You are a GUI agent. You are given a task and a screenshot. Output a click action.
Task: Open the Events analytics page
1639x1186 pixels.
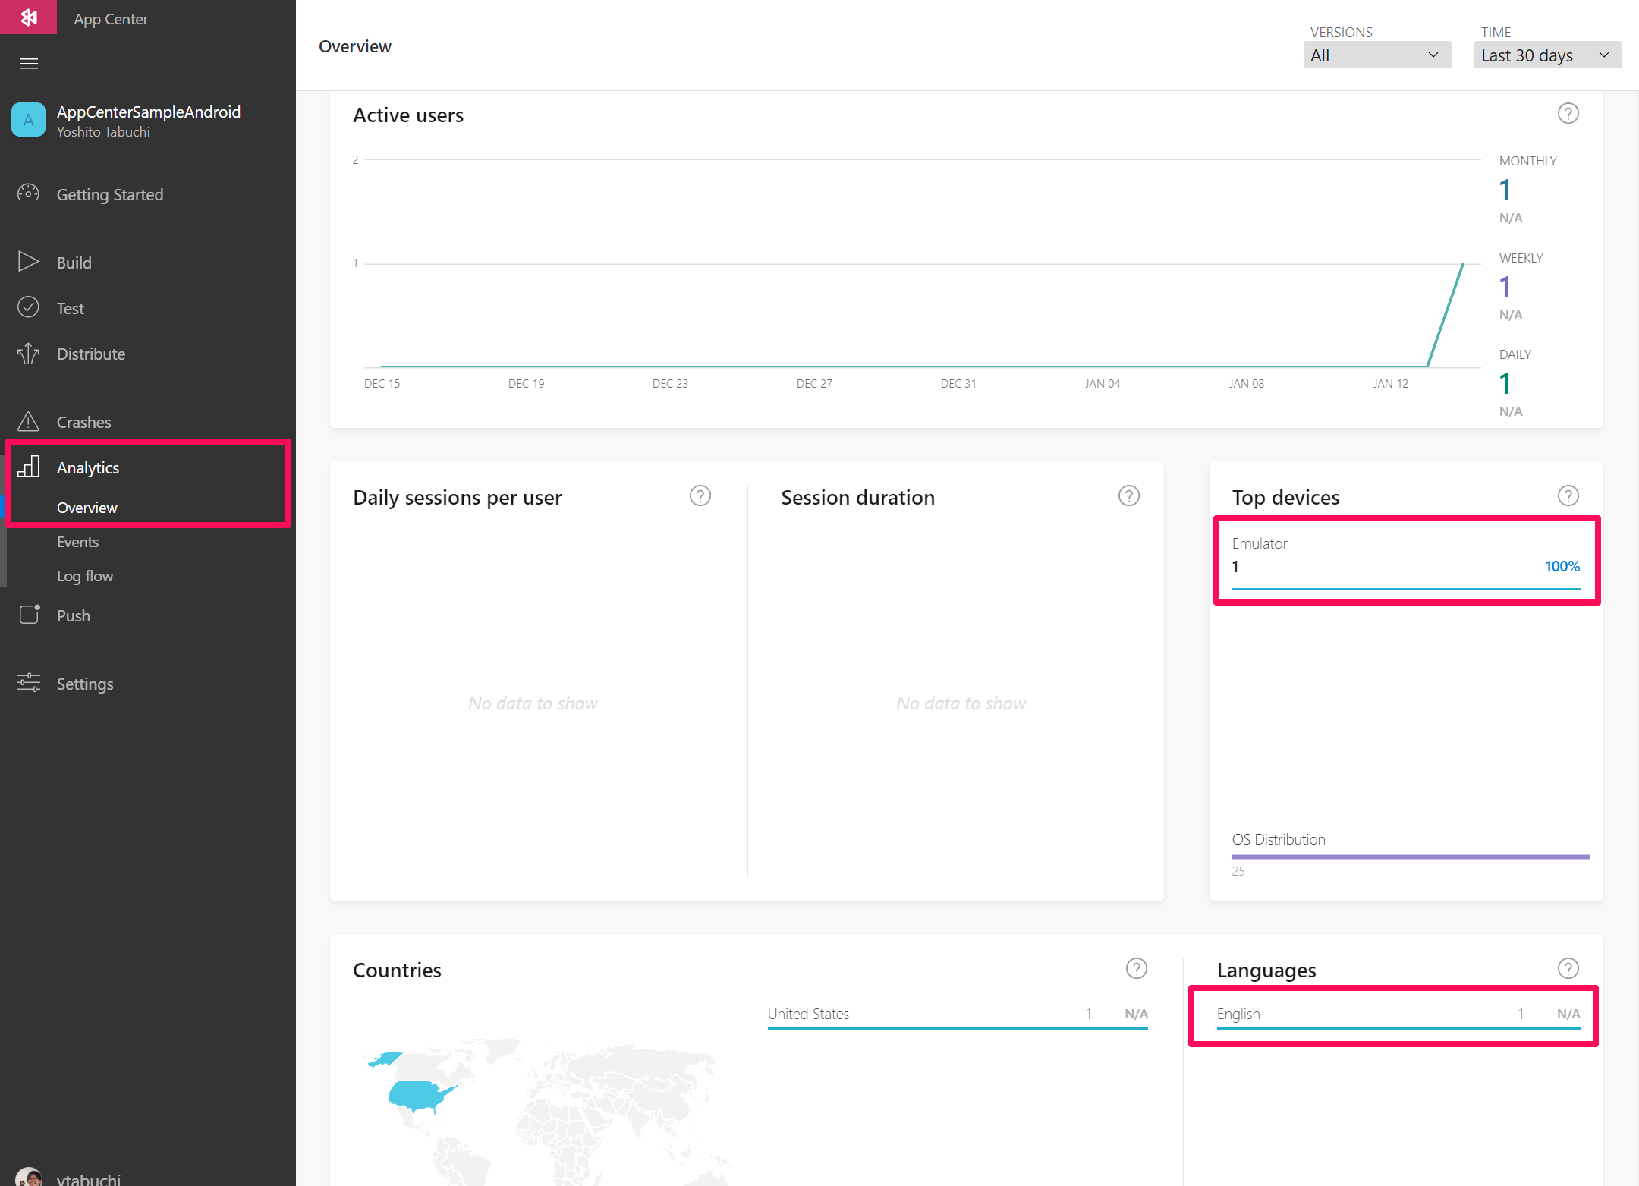pyautogui.click(x=77, y=542)
